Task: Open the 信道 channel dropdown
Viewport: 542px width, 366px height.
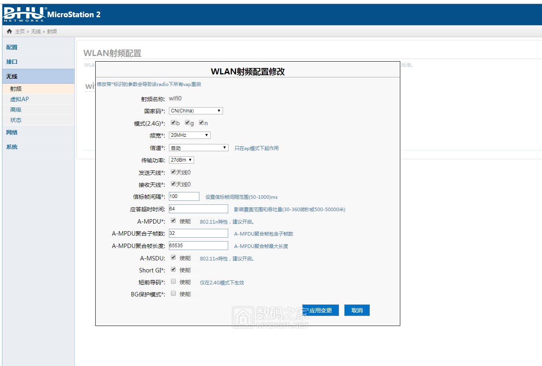Action: 198,147
